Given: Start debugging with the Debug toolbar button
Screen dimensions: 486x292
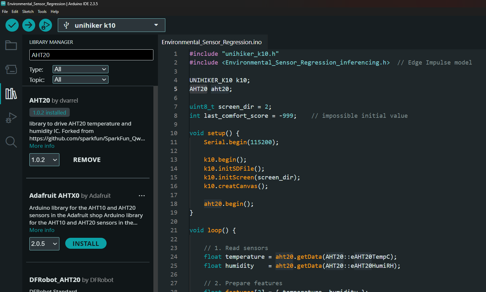Looking at the screenshot, I should 46,25.
